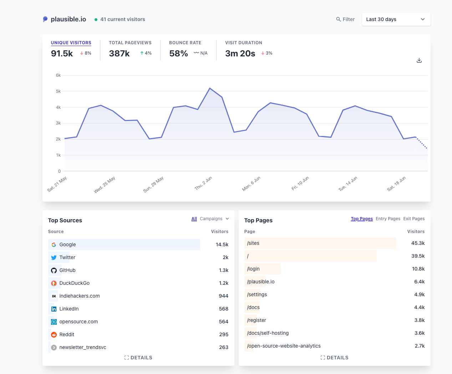Click the Google source icon
Image resolution: width=452 pixels, height=374 pixels.
click(x=54, y=245)
